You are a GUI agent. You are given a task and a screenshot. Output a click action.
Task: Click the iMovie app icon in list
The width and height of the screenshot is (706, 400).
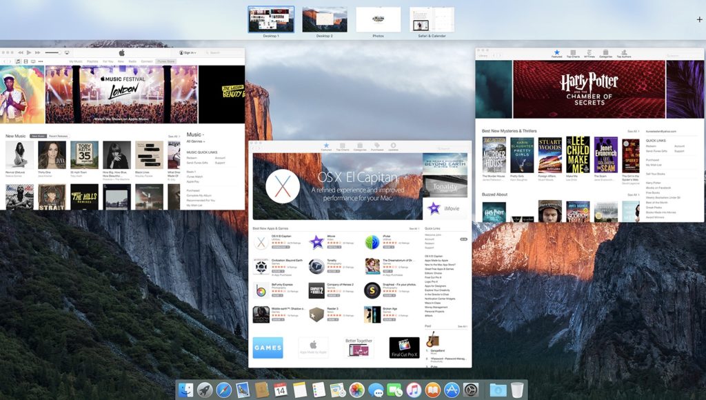point(316,242)
